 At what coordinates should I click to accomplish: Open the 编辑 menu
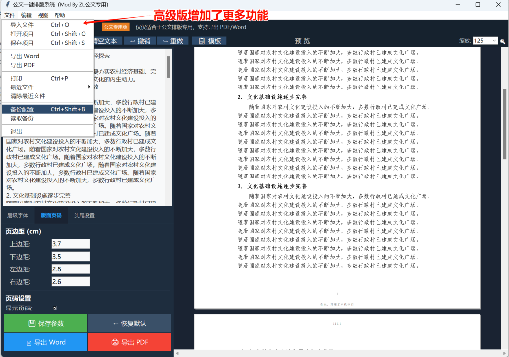tap(26, 15)
